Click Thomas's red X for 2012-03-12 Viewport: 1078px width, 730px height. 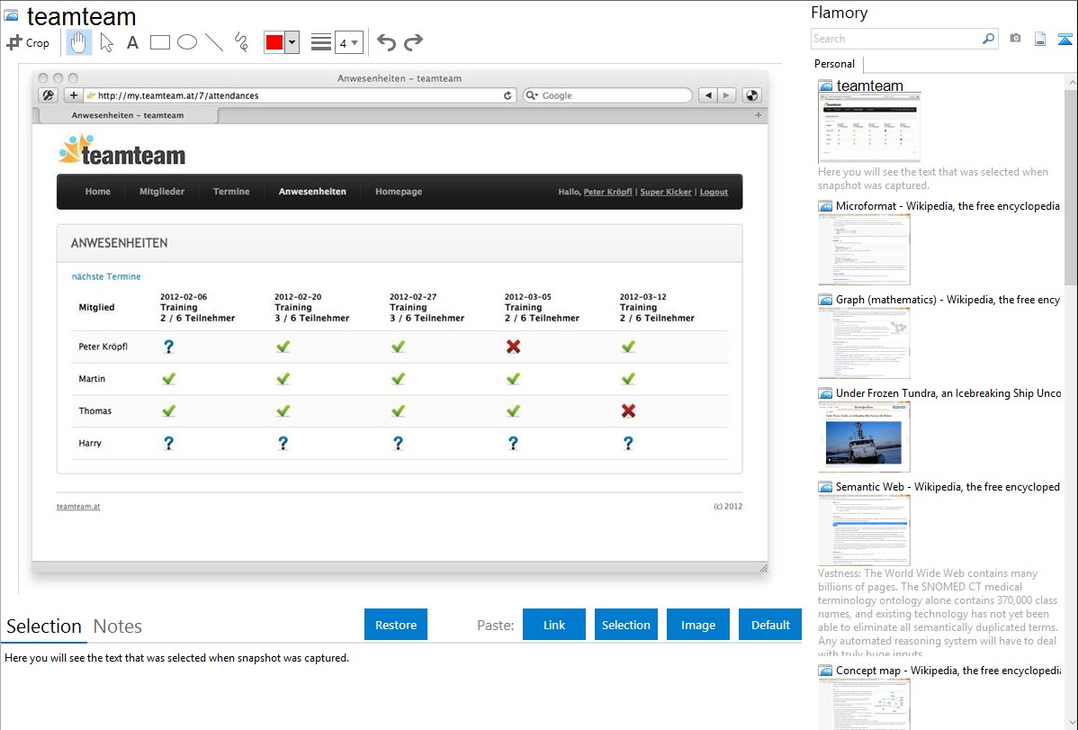pyautogui.click(x=628, y=410)
